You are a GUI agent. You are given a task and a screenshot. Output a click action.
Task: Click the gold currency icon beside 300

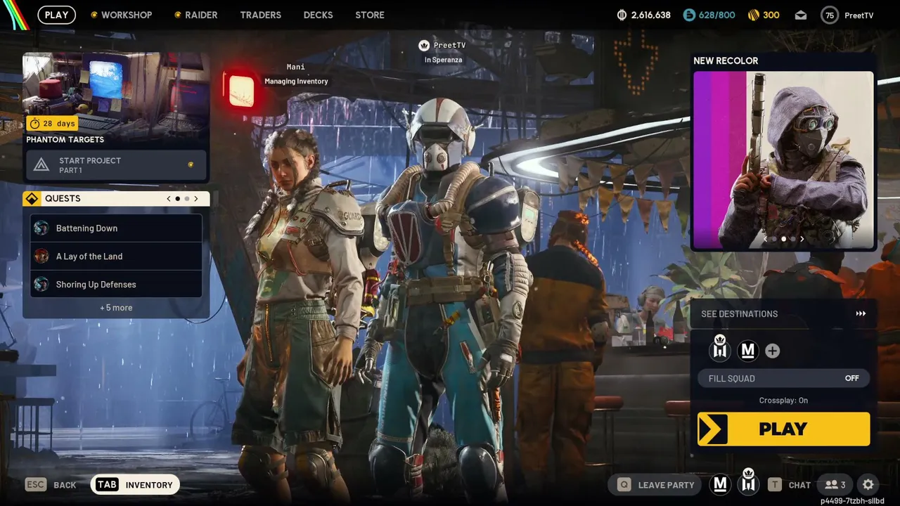[753, 15]
